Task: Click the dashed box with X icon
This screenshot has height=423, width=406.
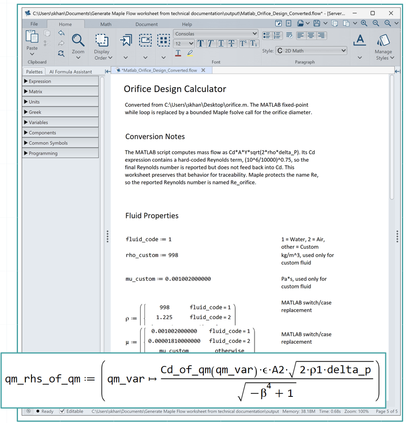Action: pos(145,40)
